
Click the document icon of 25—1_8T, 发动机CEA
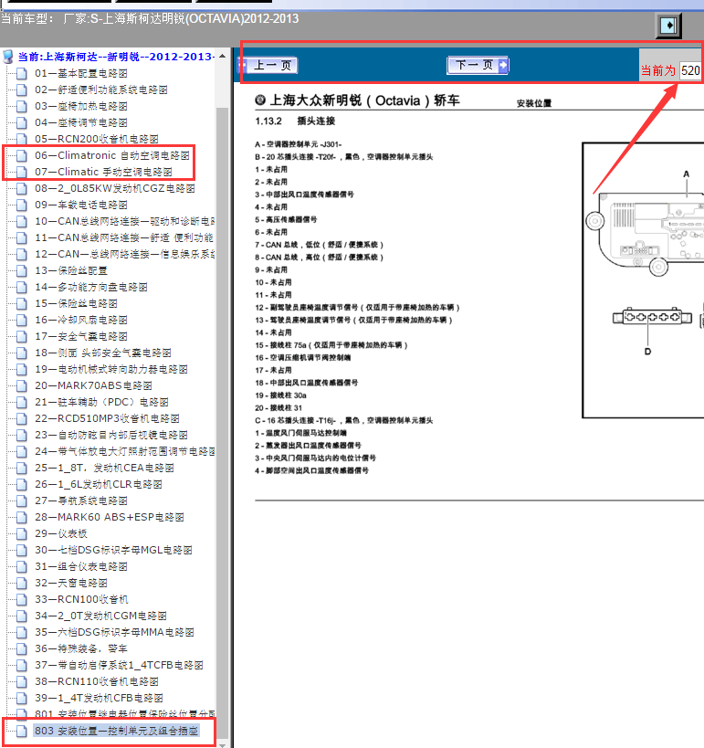pyautogui.click(x=22, y=468)
